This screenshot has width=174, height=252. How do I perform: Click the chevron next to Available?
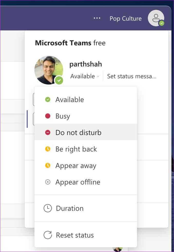98,76
